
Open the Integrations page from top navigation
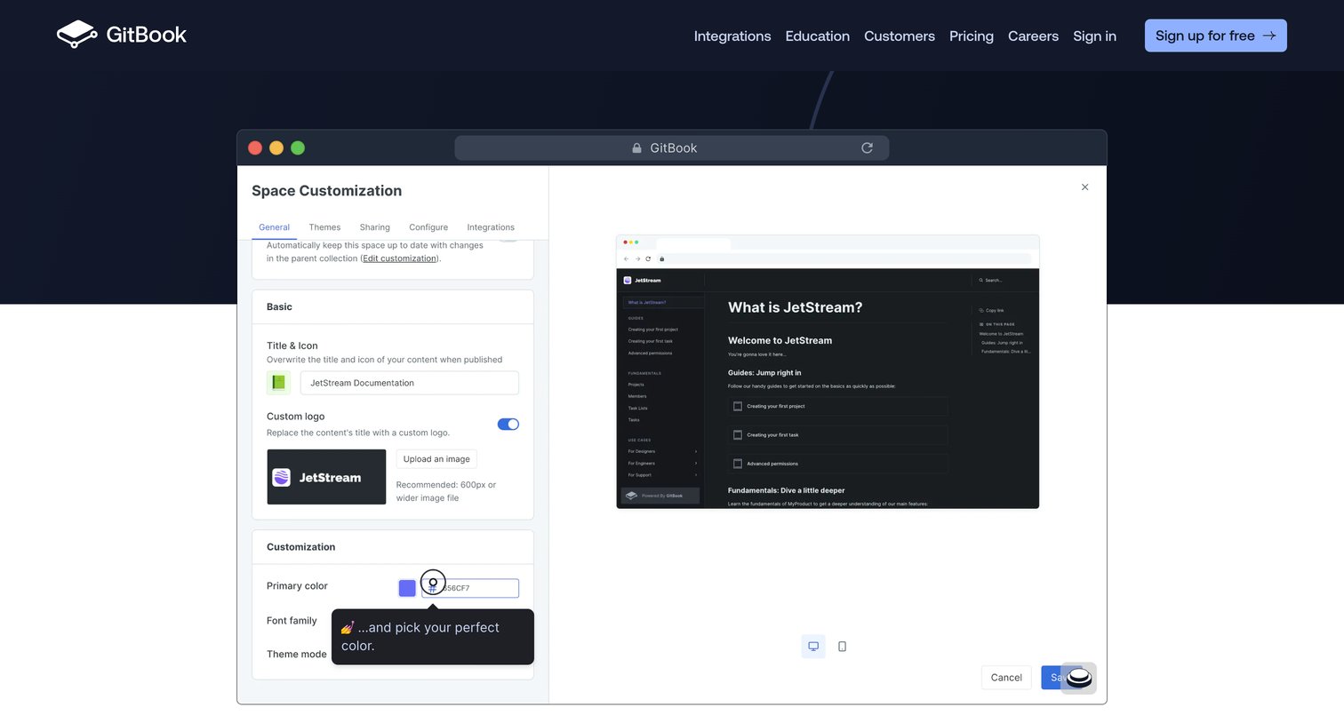pos(732,36)
